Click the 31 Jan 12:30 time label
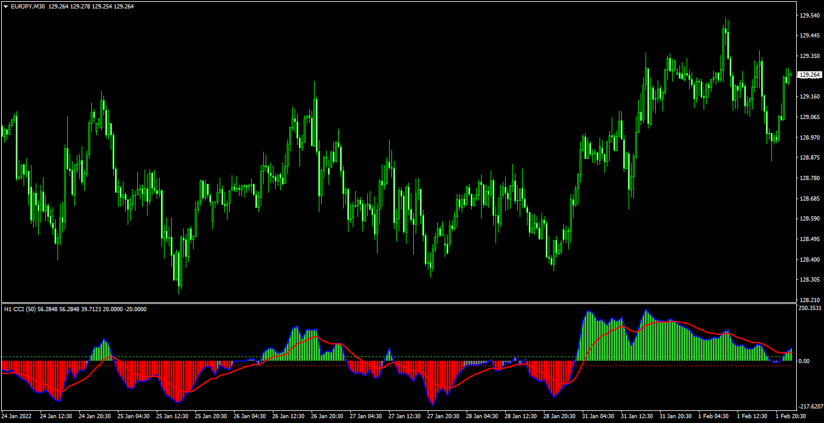824x423 pixels. coord(637,416)
